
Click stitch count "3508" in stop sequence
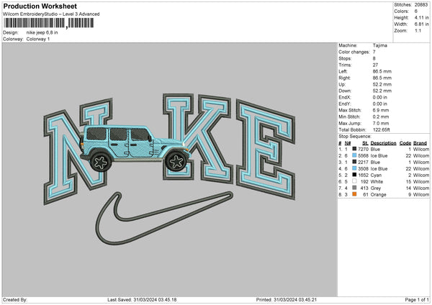[x=363, y=169]
